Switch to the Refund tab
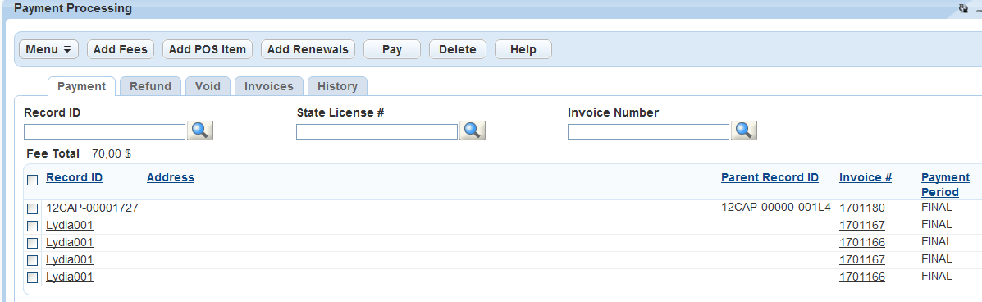This screenshot has height=302, width=982. (150, 86)
